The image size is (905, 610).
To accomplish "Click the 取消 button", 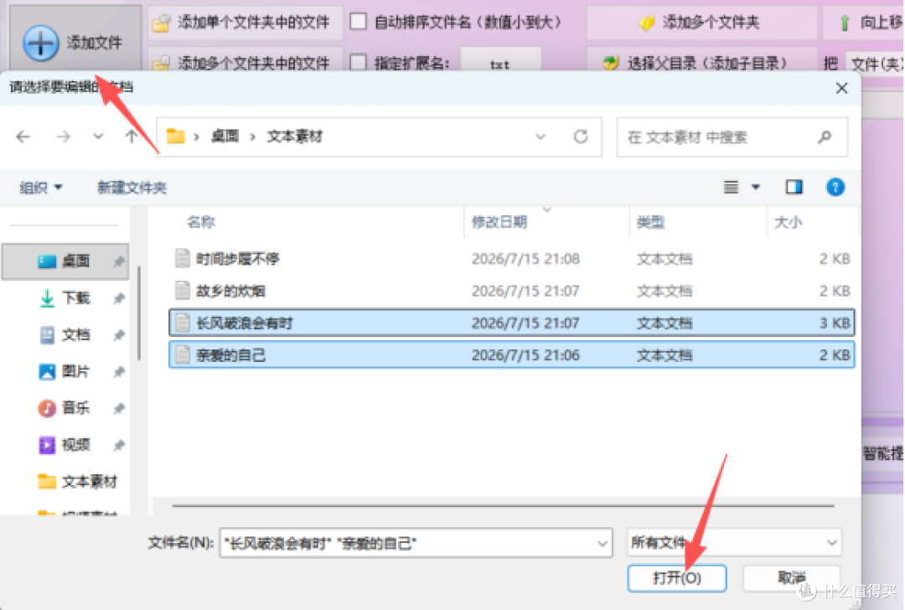I will click(x=791, y=577).
